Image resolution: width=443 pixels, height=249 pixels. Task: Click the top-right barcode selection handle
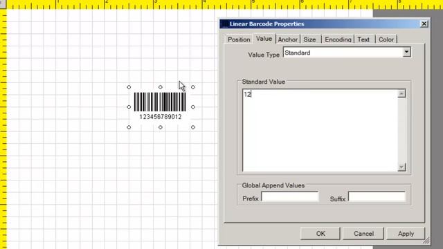click(192, 87)
